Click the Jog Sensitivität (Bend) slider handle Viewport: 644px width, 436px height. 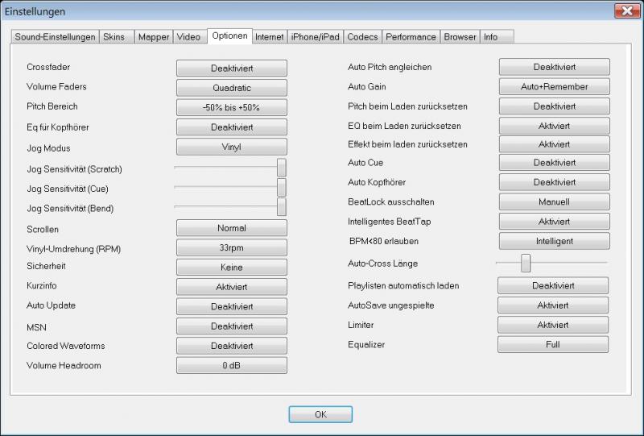(282, 207)
